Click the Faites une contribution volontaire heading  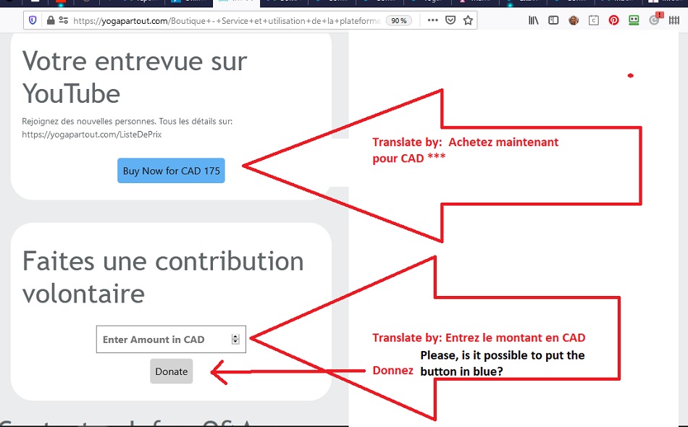coord(163,277)
